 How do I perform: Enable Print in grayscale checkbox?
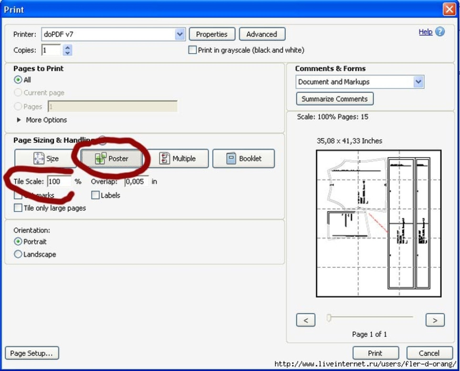[x=192, y=50]
